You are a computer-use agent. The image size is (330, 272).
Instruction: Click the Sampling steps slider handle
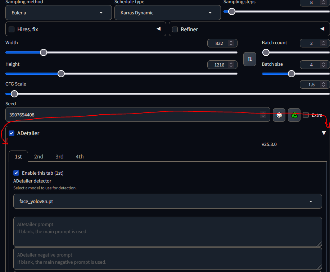coord(231,11)
